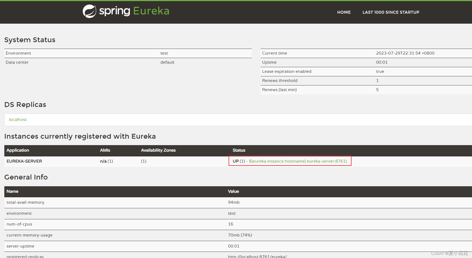This screenshot has height=258, width=472.
Task: Select the Current time value 2023-07-29T22:31:54
Action: (405, 53)
